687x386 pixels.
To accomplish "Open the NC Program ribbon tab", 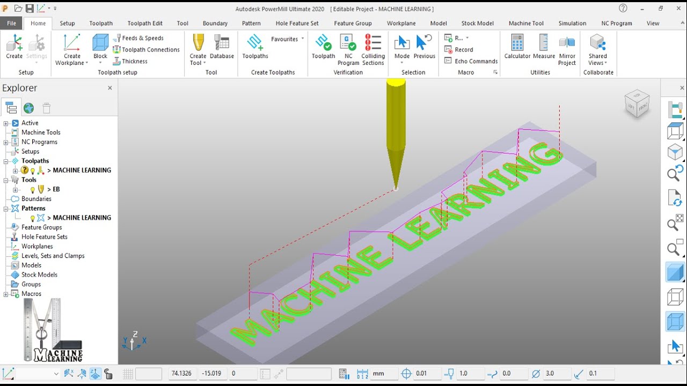I will (617, 23).
